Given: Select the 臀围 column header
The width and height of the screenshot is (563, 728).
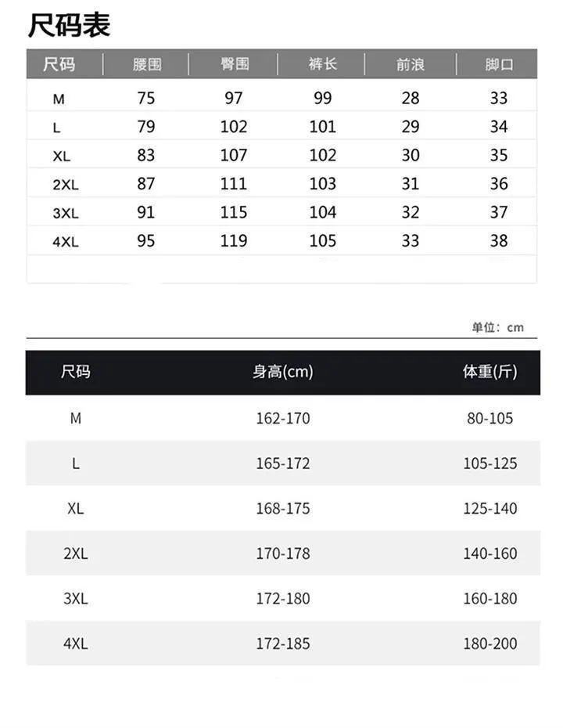Looking at the screenshot, I should click(234, 64).
